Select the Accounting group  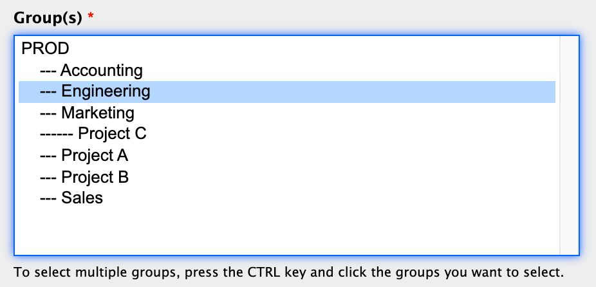(287, 70)
